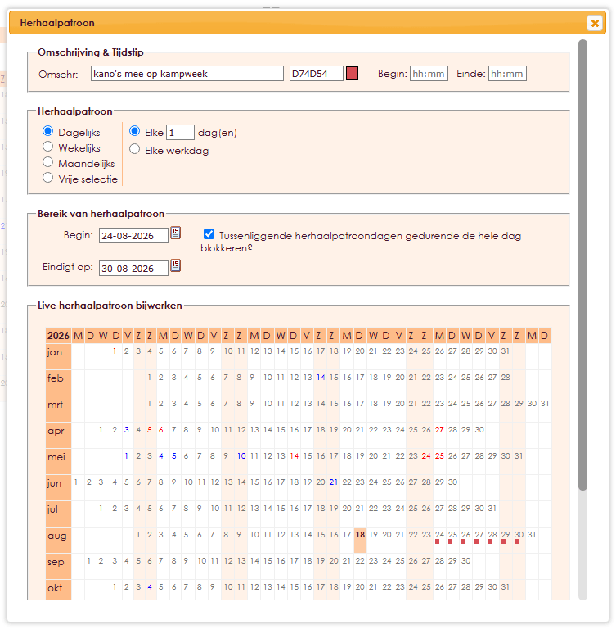This screenshot has width=616, height=634.
Task: Click the red color swatch beside D74D54
Action: [352, 74]
